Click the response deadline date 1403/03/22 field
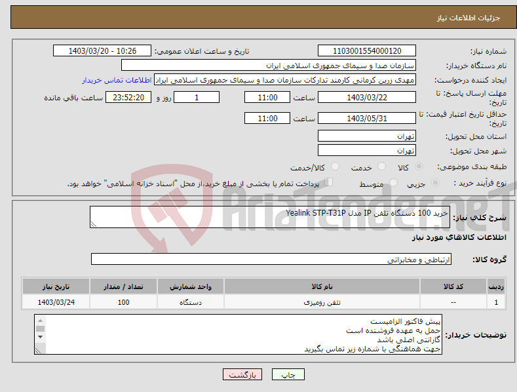The width and height of the screenshot is (517, 392). pos(367,97)
